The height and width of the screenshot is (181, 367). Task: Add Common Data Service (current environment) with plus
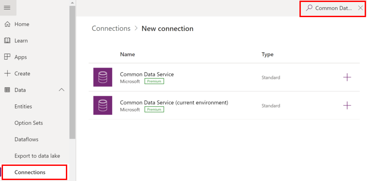tap(347, 105)
